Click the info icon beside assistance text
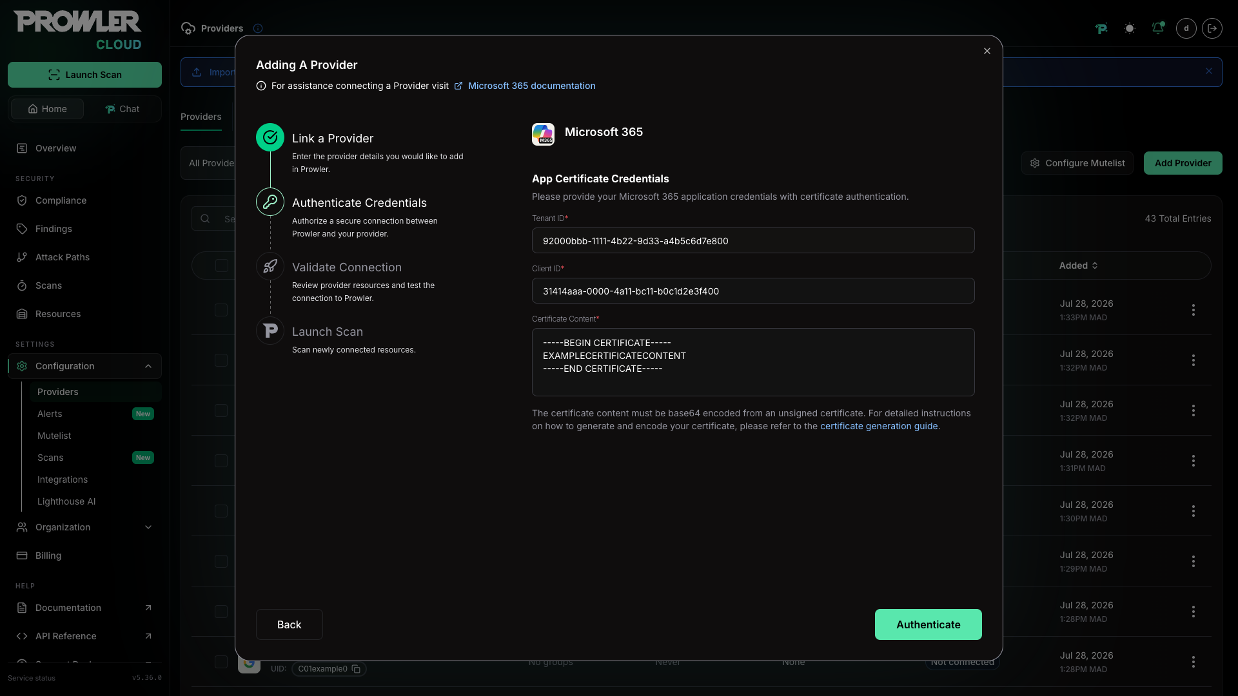 (x=261, y=86)
